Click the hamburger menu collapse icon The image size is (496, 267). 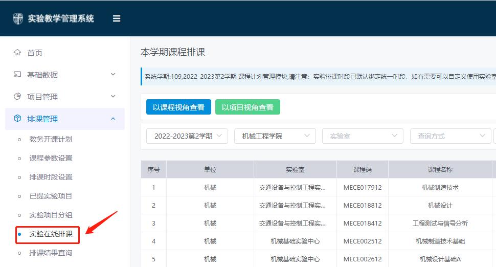[x=117, y=18]
